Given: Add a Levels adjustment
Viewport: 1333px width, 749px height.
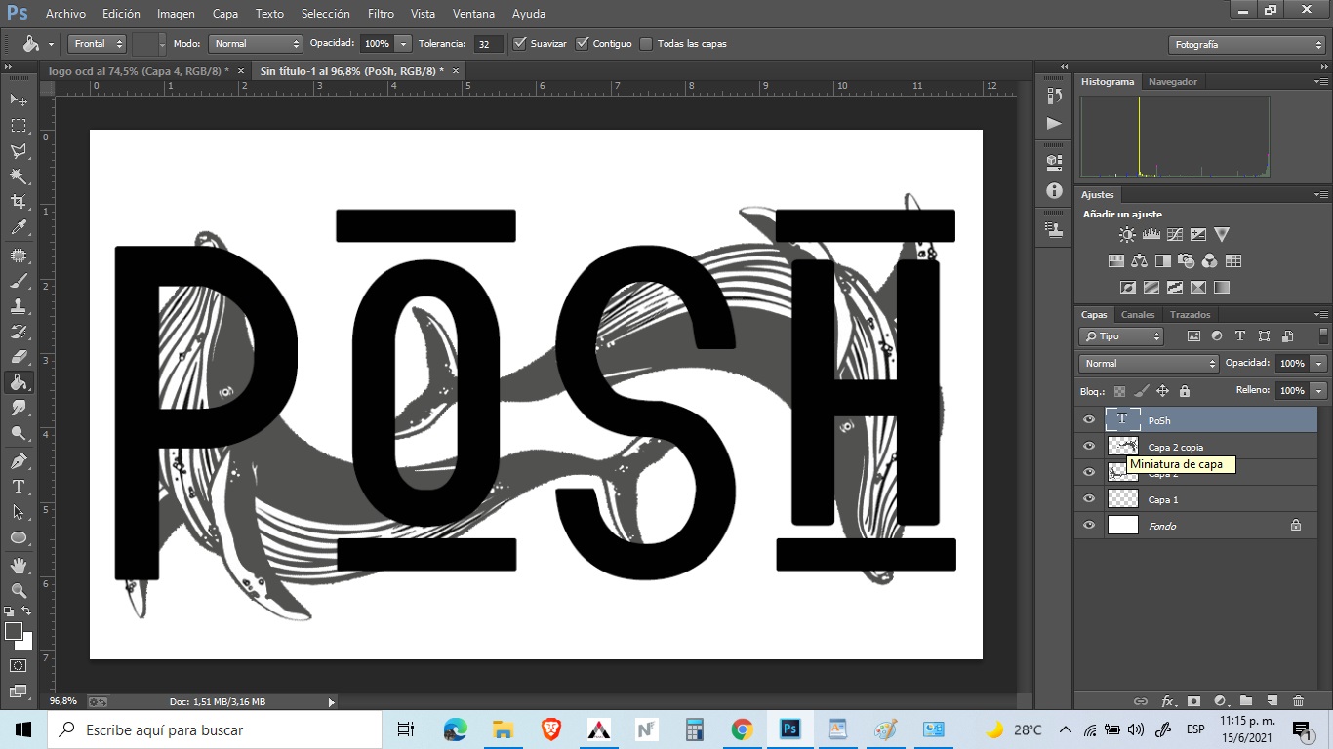Looking at the screenshot, I should pos(1151,235).
